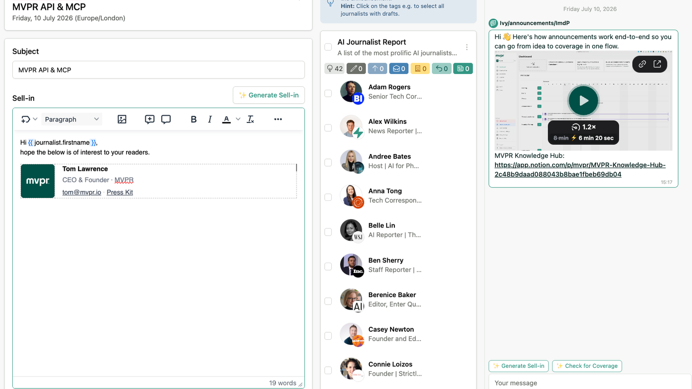Select Andree Bates' checkbox
Image resolution: width=692 pixels, height=389 pixels.
[x=328, y=162]
